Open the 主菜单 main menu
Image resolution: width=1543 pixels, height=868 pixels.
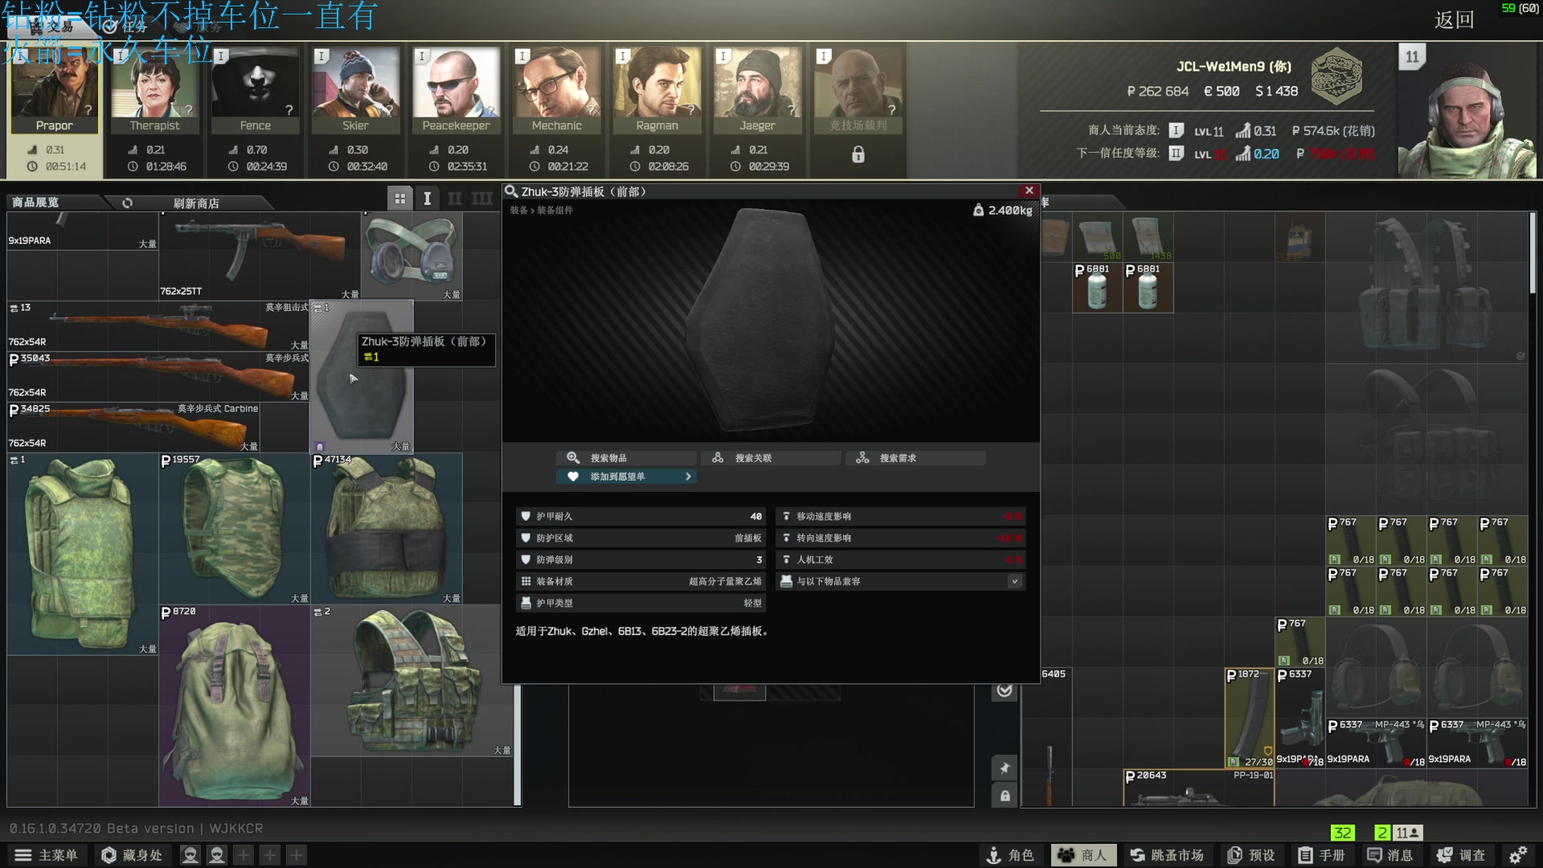(x=47, y=855)
